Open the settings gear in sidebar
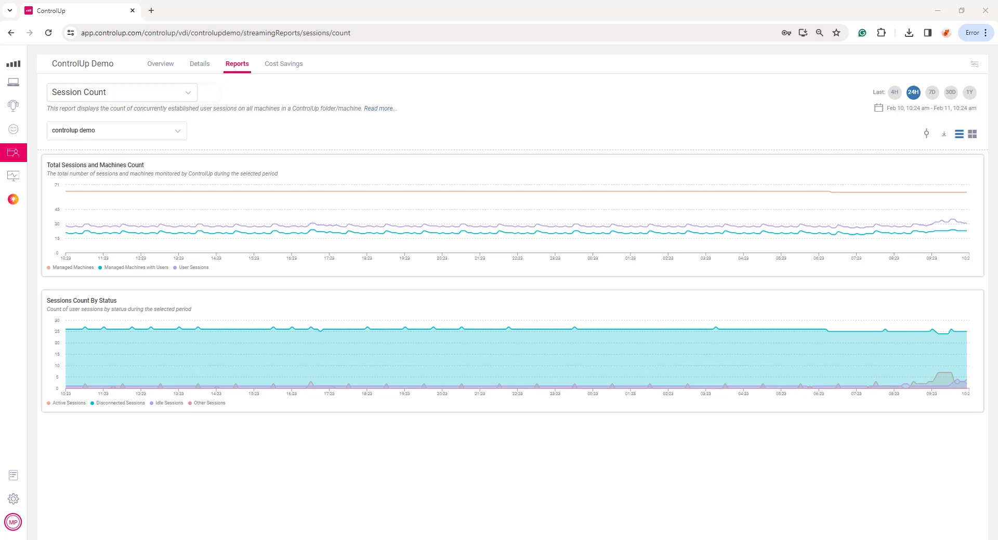 tap(14, 499)
